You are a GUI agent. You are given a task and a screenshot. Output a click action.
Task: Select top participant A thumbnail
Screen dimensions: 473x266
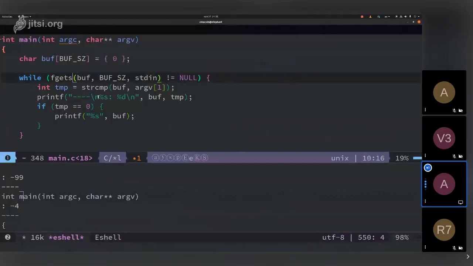click(x=444, y=92)
